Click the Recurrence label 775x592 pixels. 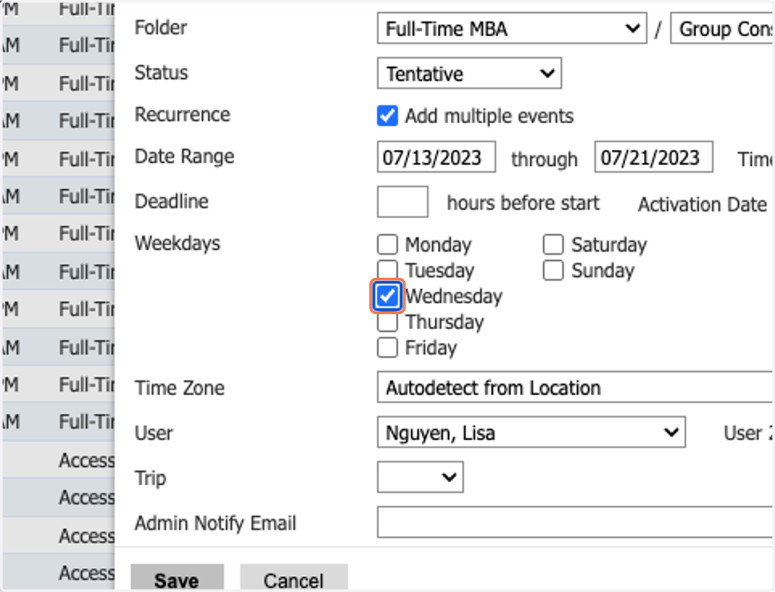182,114
